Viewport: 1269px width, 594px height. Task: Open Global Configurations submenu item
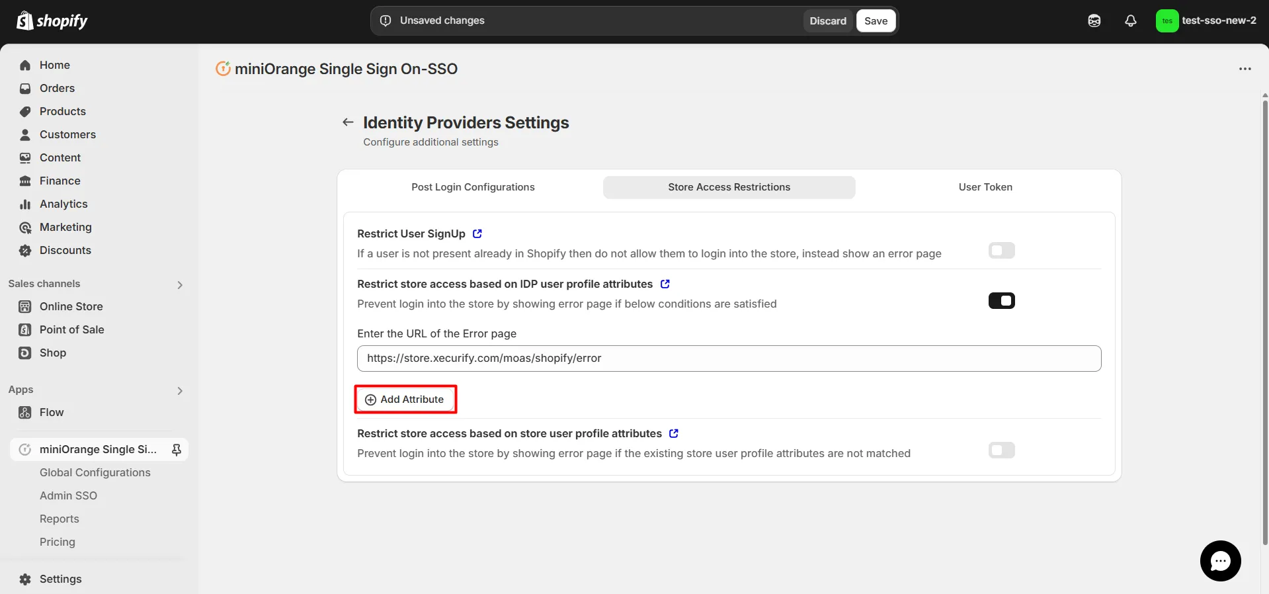[x=95, y=472]
